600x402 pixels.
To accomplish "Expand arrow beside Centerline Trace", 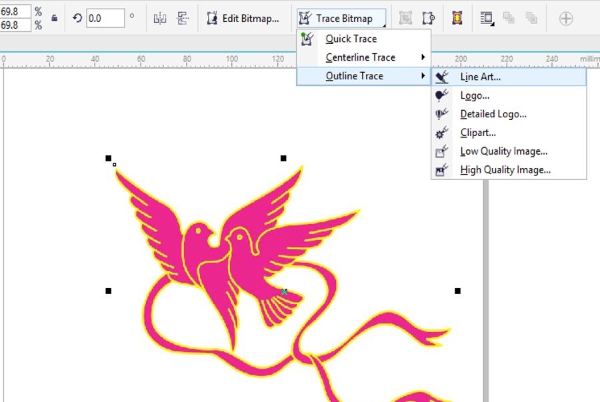I will [x=423, y=57].
